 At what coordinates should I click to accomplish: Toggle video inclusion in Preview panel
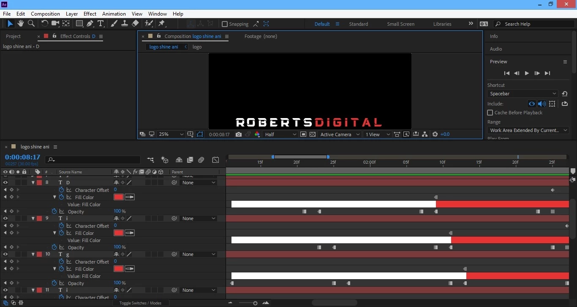click(x=532, y=104)
